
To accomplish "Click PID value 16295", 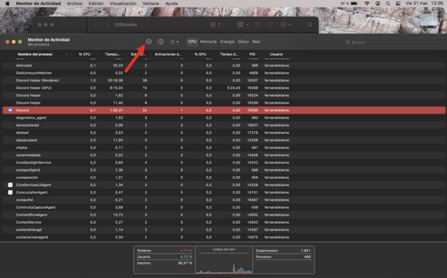I will (252, 110).
